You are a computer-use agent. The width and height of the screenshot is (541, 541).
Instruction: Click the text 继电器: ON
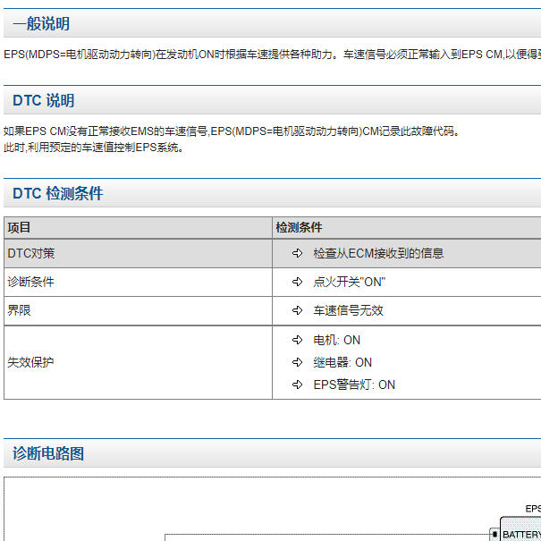(x=342, y=363)
